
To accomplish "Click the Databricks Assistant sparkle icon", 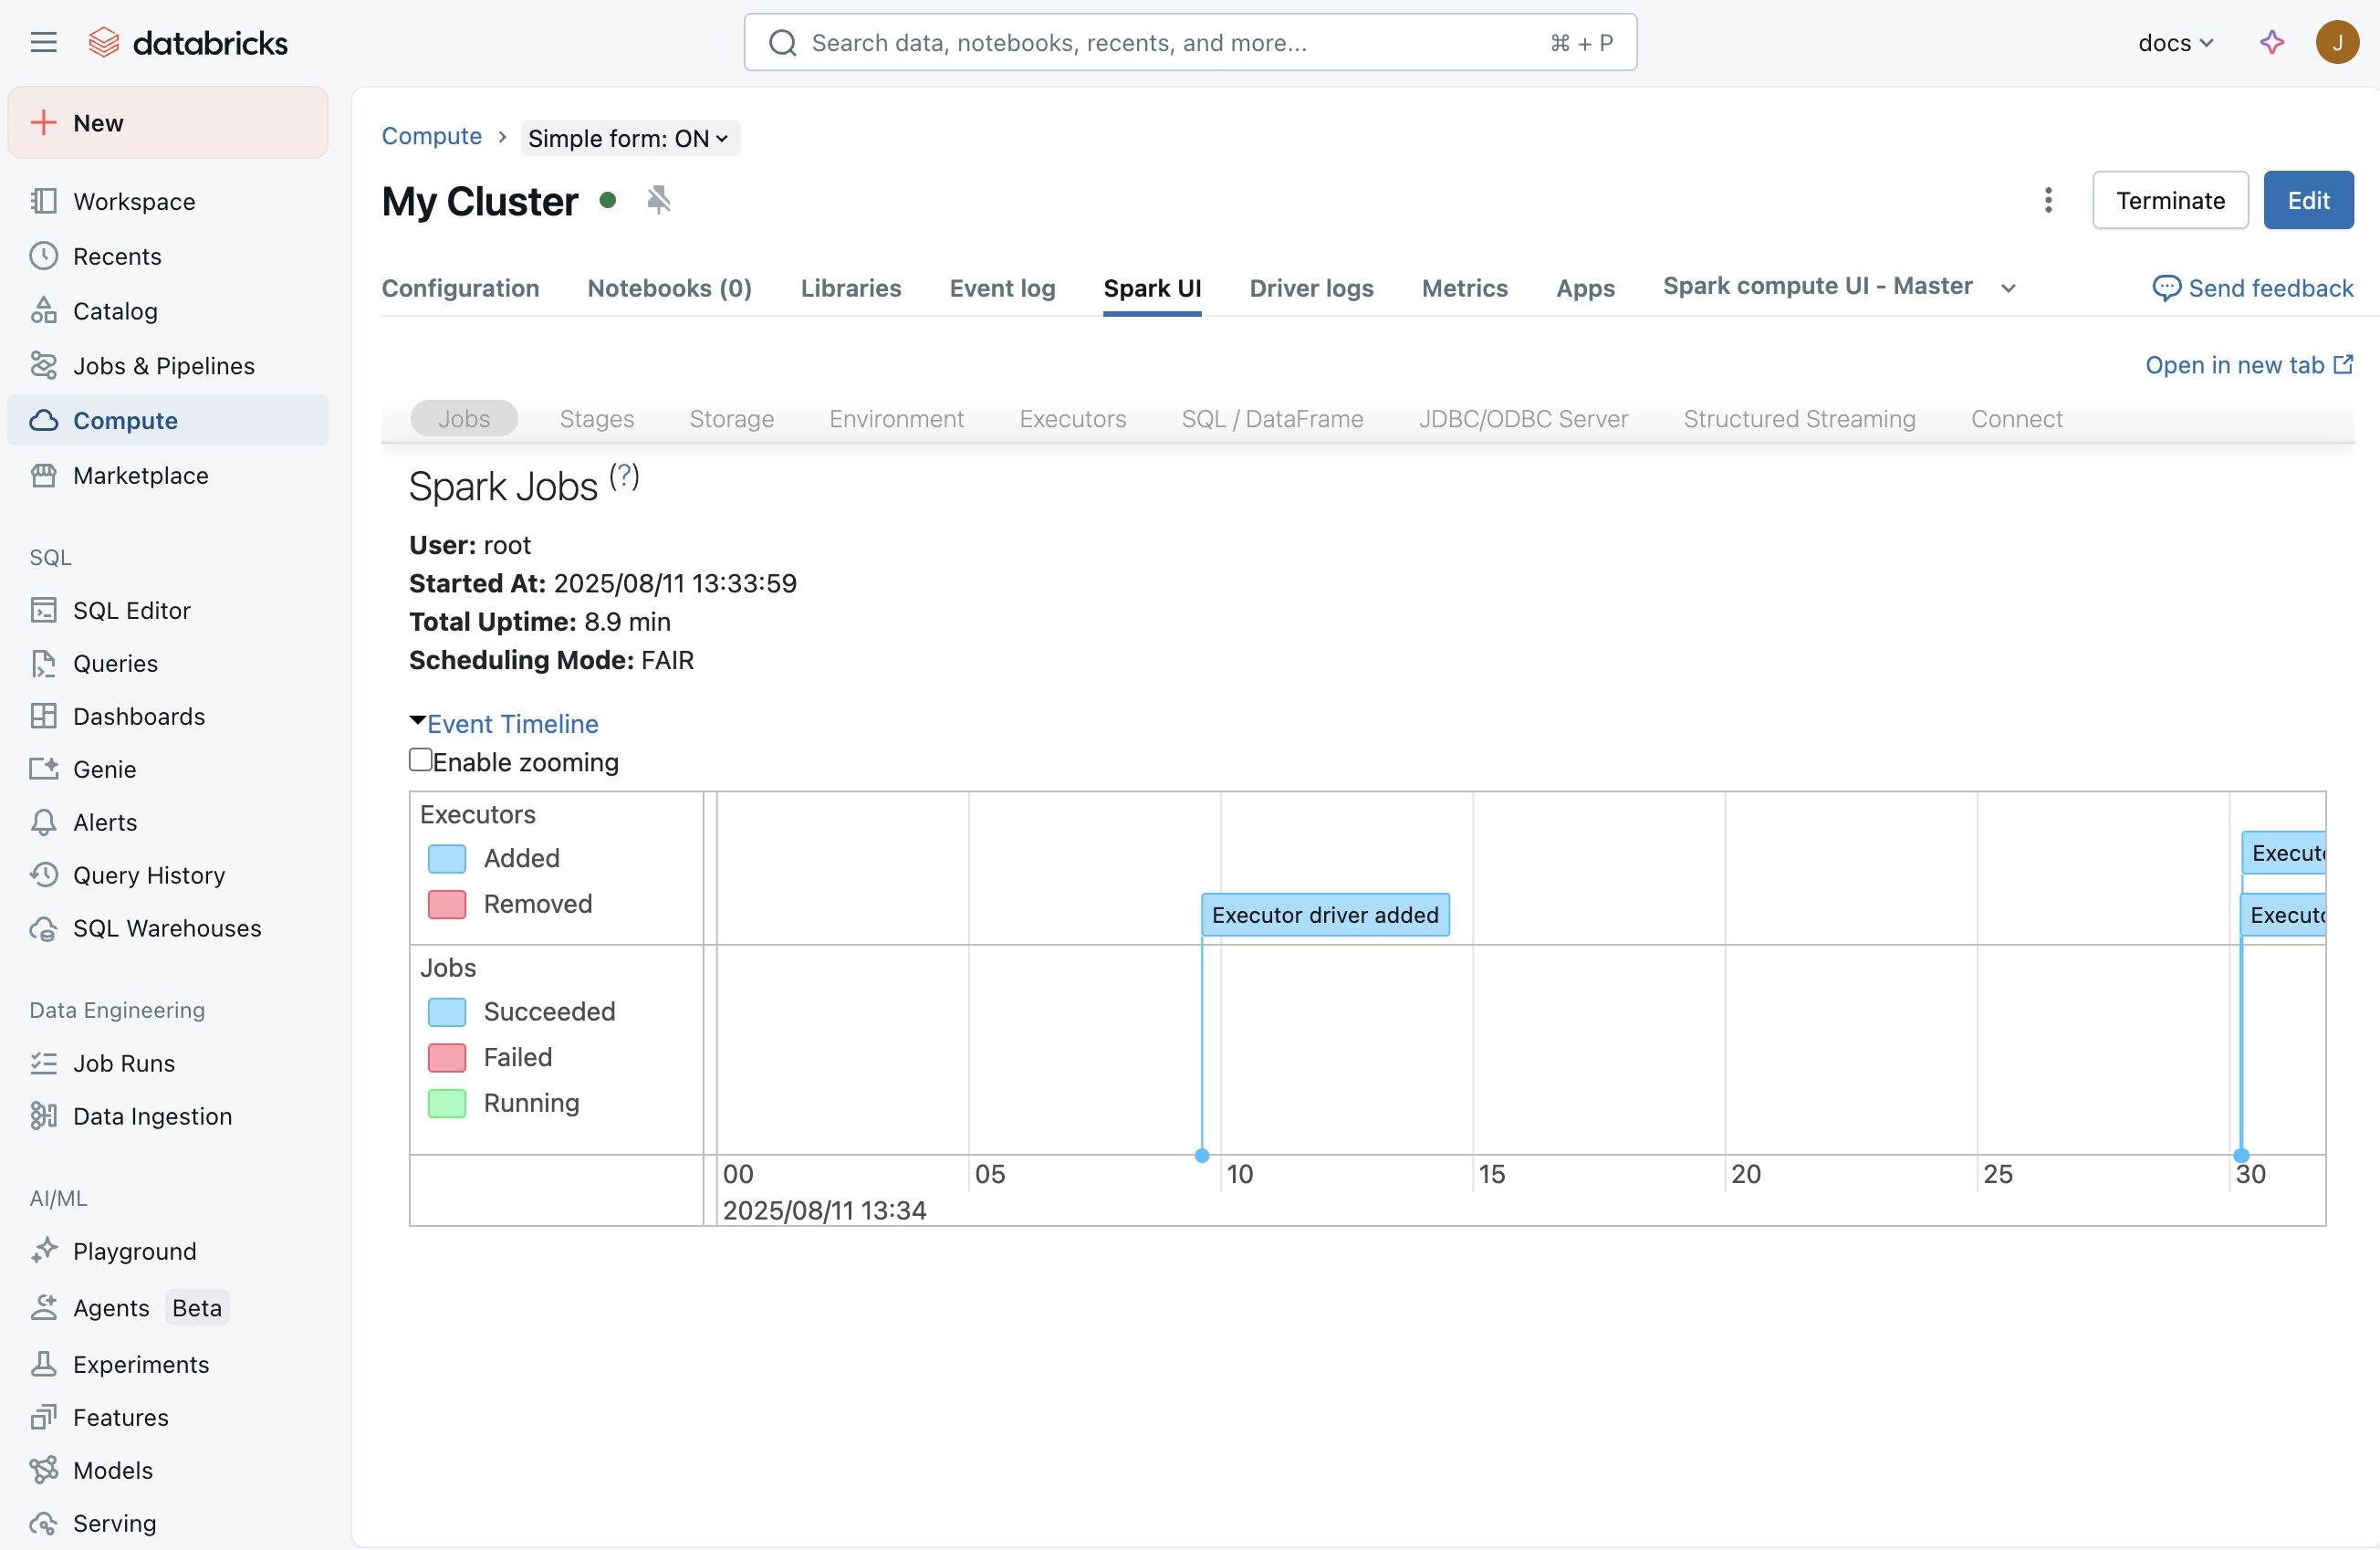I will [x=2271, y=42].
